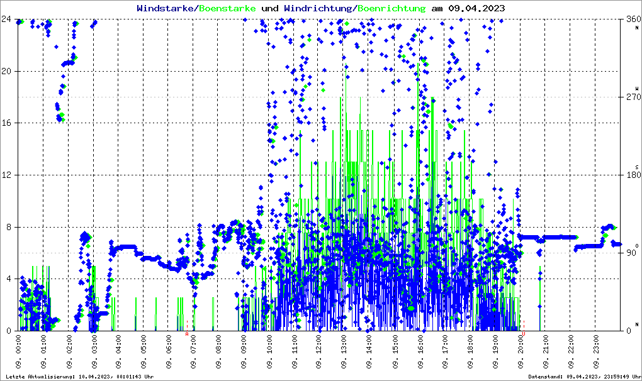
Task: Click the direction axis value 180
Action: pos(633,175)
